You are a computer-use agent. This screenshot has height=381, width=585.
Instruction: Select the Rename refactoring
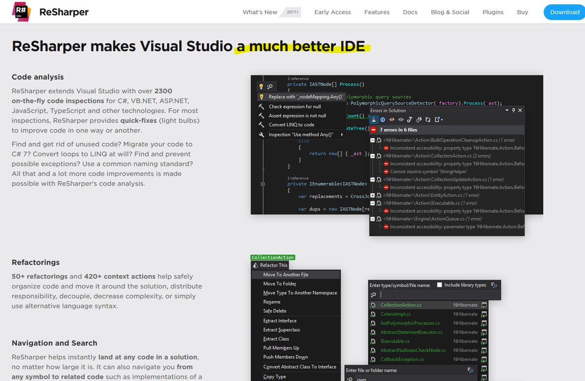[272, 302]
